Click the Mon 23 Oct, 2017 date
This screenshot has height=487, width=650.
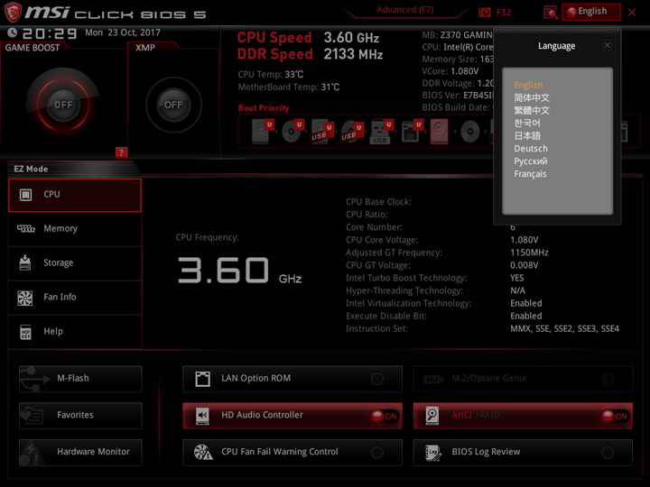click(x=123, y=32)
